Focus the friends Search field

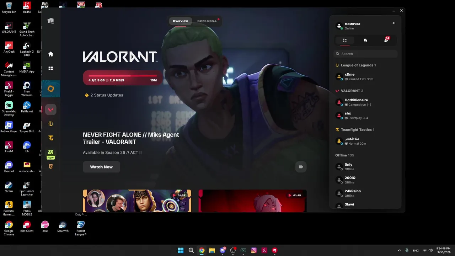point(365,54)
